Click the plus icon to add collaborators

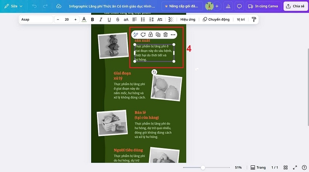217,6
